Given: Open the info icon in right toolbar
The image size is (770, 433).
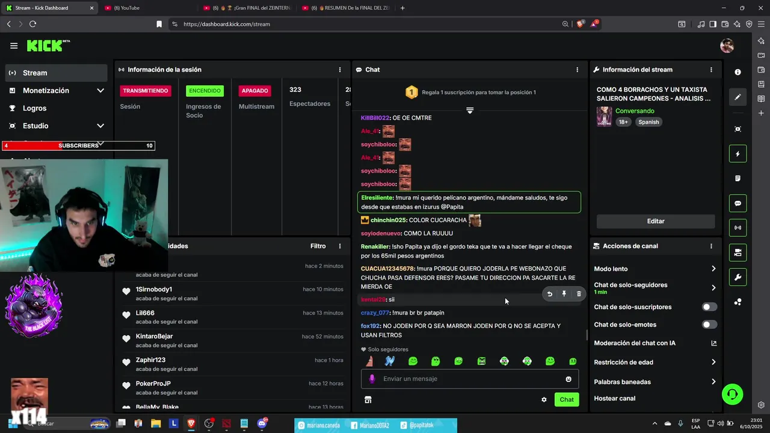Looking at the screenshot, I should click(x=738, y=72).
